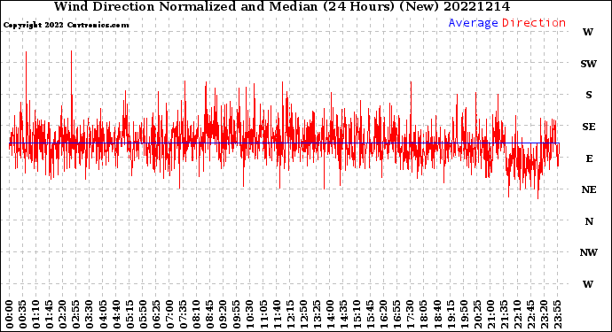Click the 11:40 time label

(277, 314)
